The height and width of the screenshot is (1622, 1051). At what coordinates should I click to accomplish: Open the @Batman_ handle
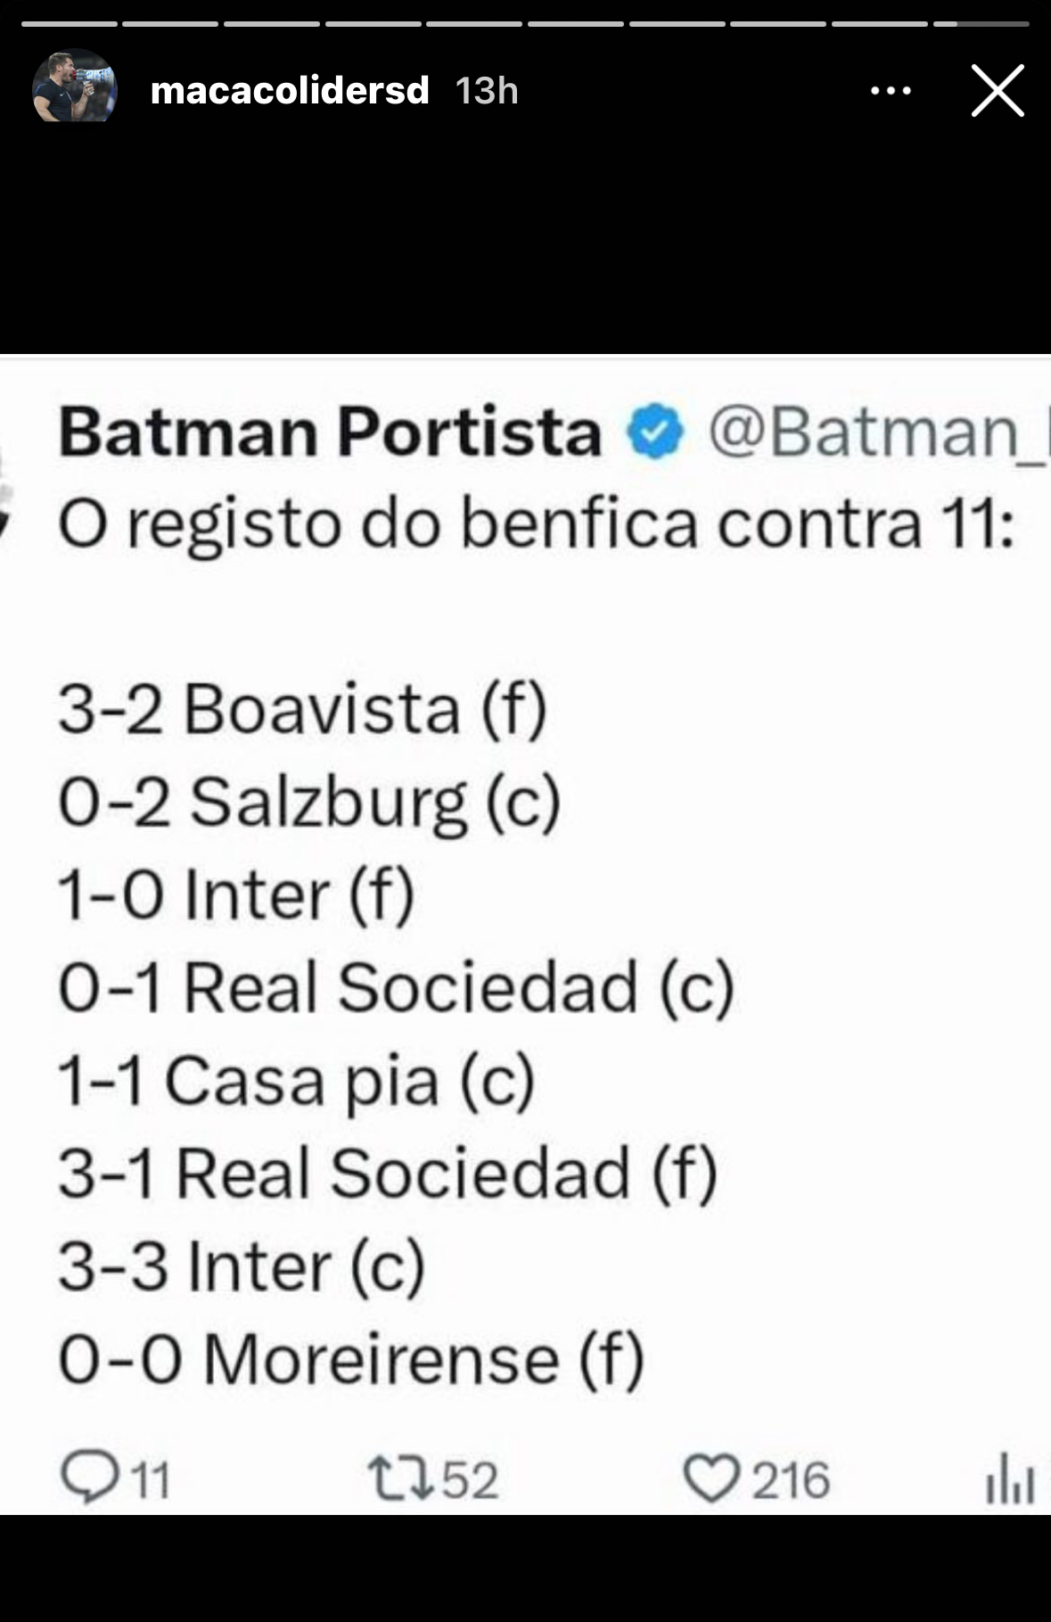pyautogui.click(x=878, y=432)
